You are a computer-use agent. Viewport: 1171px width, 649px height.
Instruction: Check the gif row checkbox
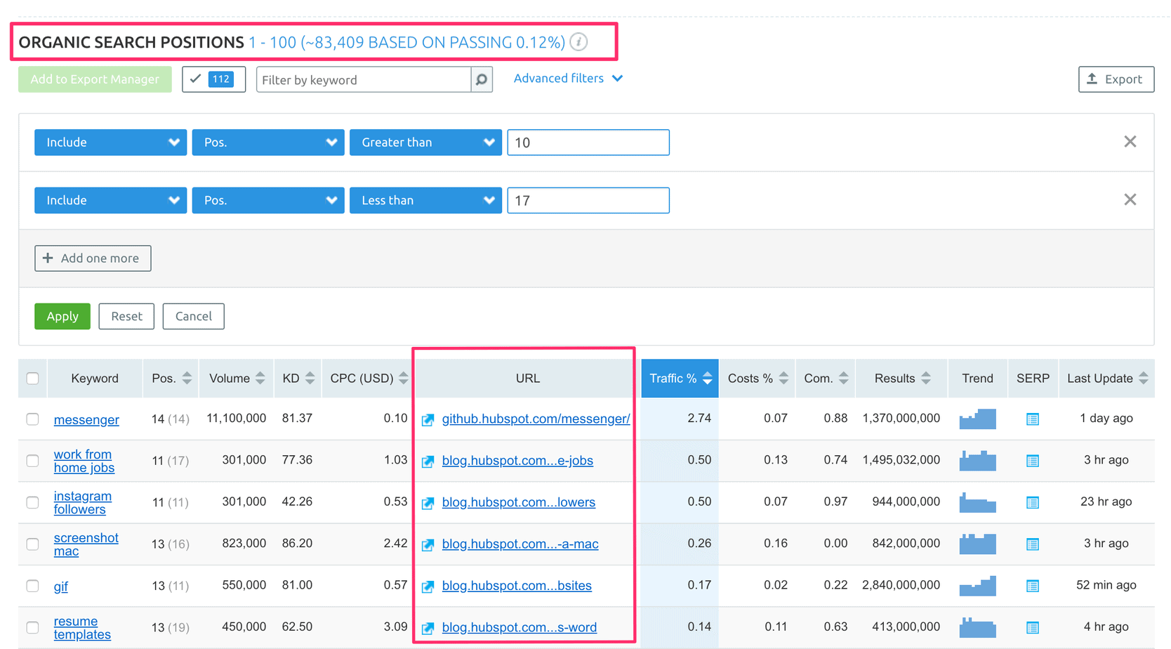tap(33, 586)
